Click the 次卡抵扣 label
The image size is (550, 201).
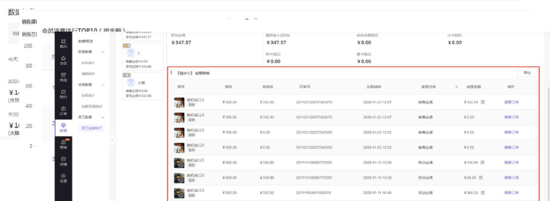[454, 36]
